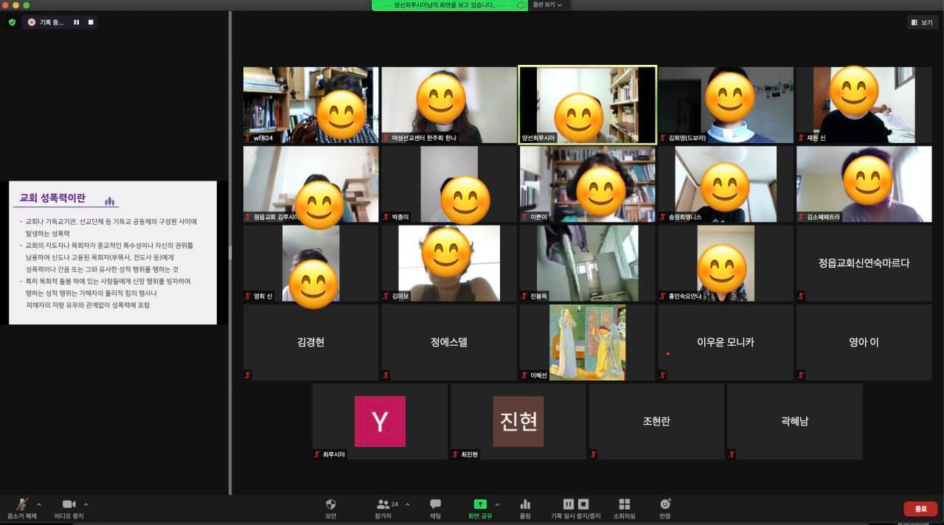
Task: Select the 이혜선 painting profile video tile
Action: coord(587,342)
